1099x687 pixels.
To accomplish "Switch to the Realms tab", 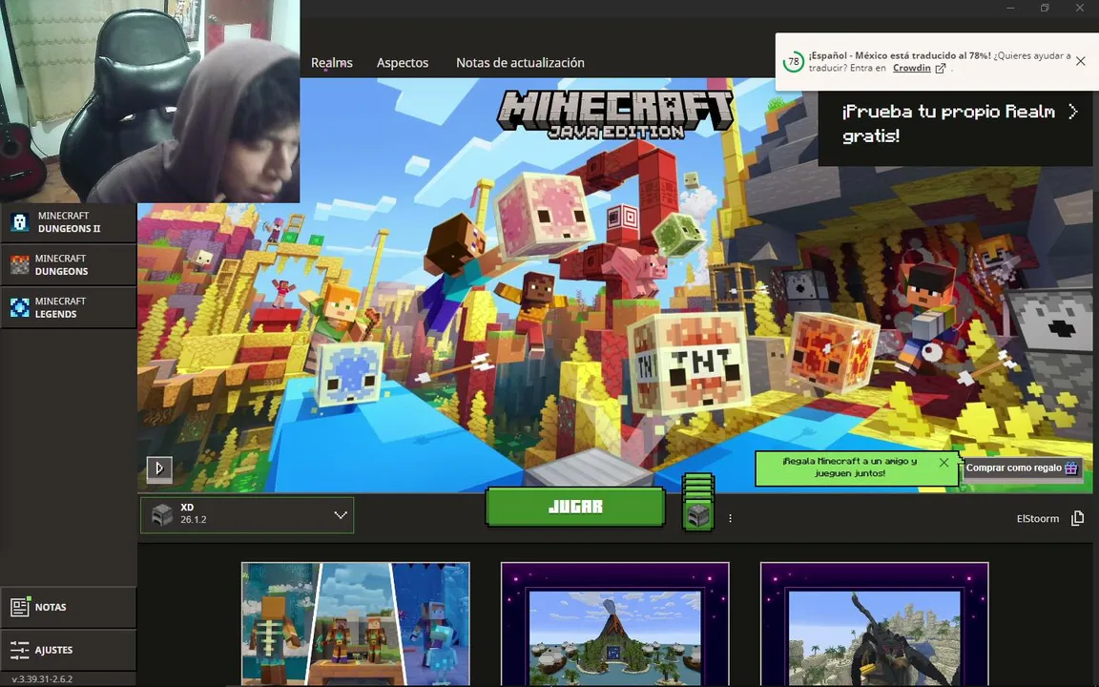I will (332, 62).
